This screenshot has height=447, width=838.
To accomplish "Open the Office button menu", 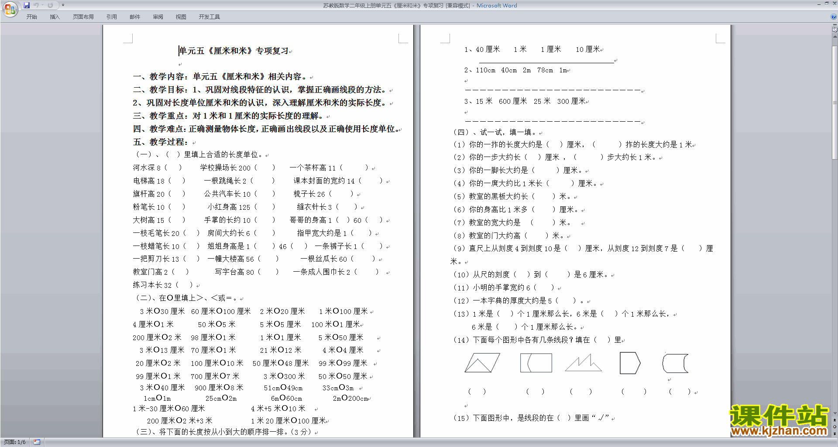I will [10, 9].
